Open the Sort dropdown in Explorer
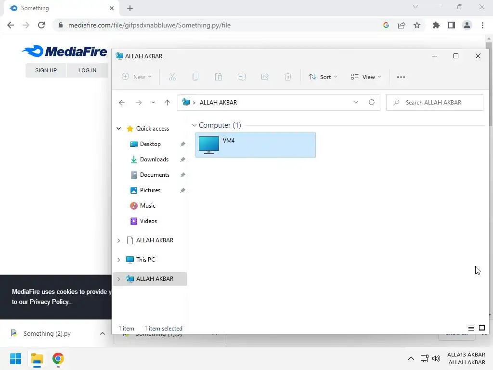 [323, 77]
